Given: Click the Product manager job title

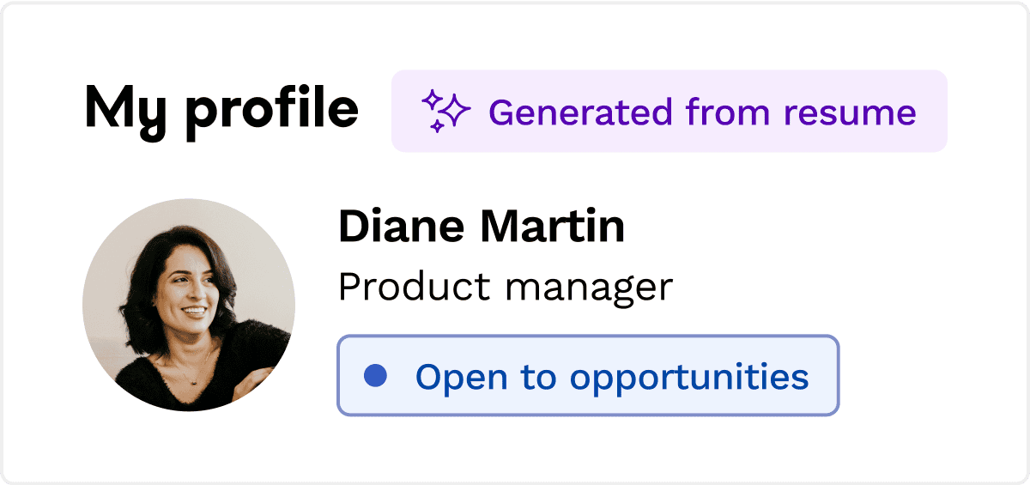Looking at the screenshot, I should coord(505,287).
